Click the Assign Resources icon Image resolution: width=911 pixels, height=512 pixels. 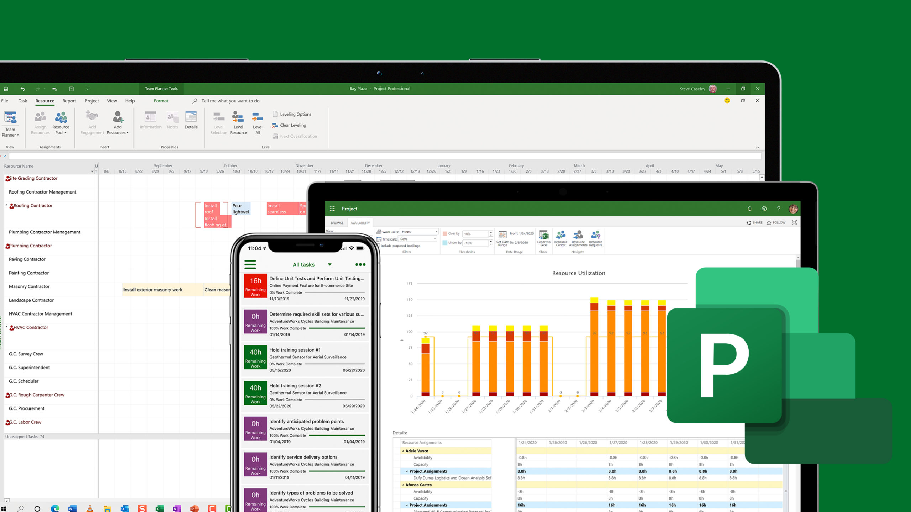click(x=40, y=123)
